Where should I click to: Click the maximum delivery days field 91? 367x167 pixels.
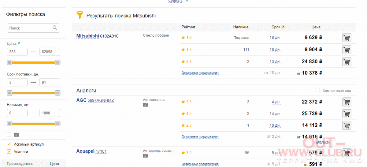click(x=50, y=82)
